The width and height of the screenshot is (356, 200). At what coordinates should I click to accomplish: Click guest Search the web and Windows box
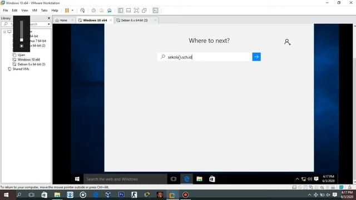coord(125,179)
